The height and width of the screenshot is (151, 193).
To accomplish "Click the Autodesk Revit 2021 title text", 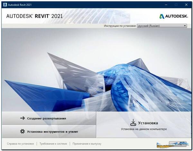I will (20, 5).
